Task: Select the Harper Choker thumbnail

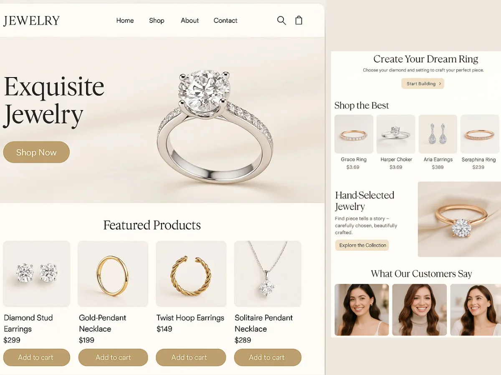Action: coord(396,134)
